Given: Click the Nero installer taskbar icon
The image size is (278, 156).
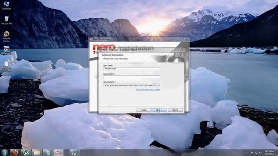Looking at the screenshot, I should coord(74,153).
